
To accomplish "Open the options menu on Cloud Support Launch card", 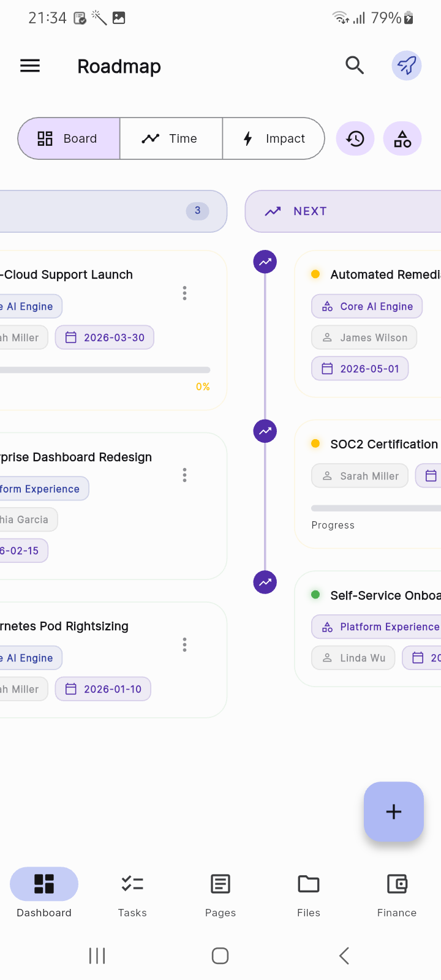I will (x=184, y=293).
